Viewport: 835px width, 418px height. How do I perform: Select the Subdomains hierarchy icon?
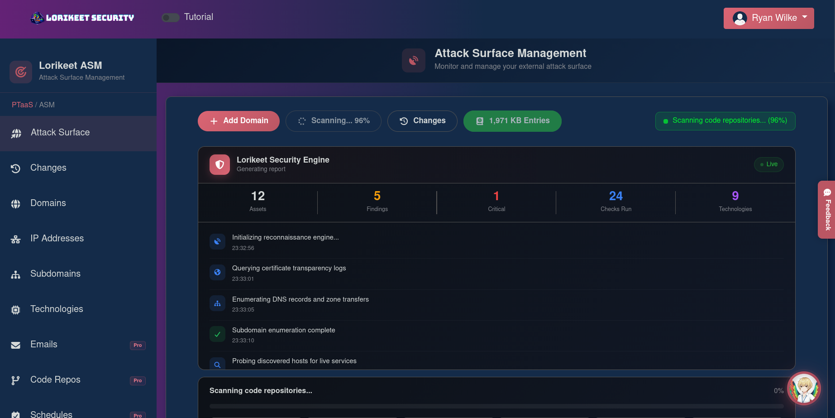click(15, 274)
